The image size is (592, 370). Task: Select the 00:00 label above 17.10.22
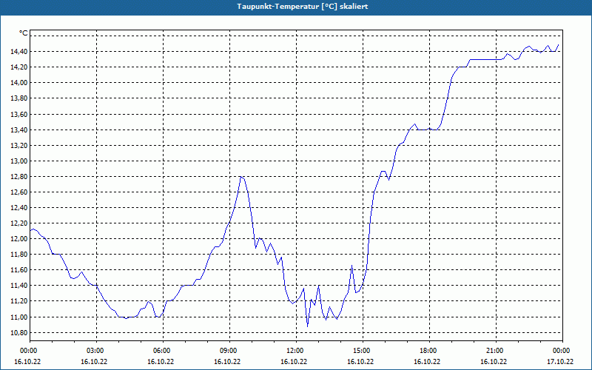tap(562, 351)
